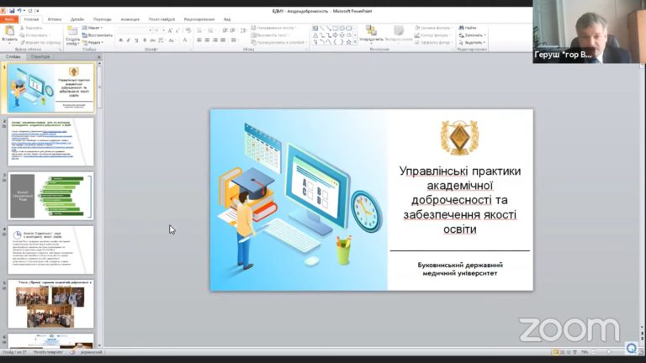Switch to the Structure (Структура) pane tab
646x363 pixels.
click(x=40, y=56)
